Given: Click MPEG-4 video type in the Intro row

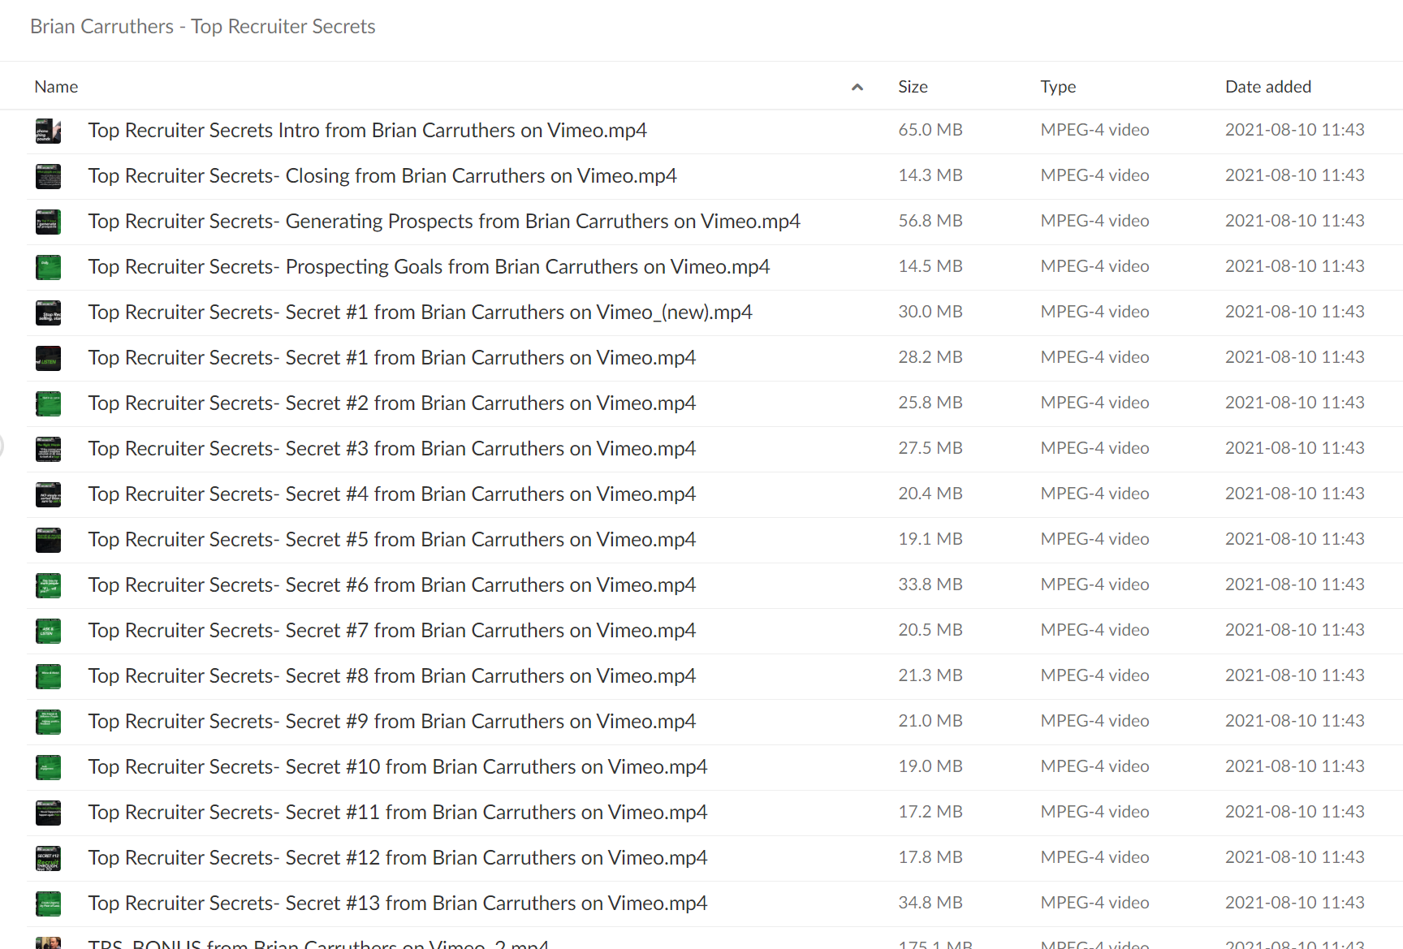Looking at the screenshot, I should click(1094, 130).
